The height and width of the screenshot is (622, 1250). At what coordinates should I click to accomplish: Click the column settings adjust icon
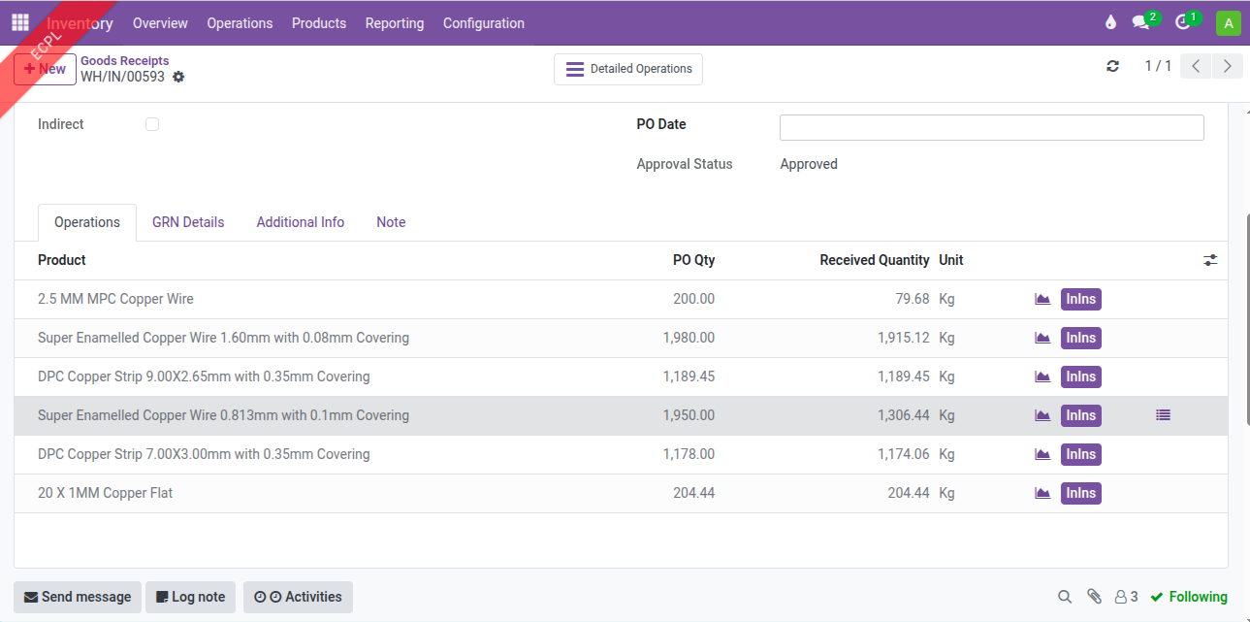pos(1210,260)
